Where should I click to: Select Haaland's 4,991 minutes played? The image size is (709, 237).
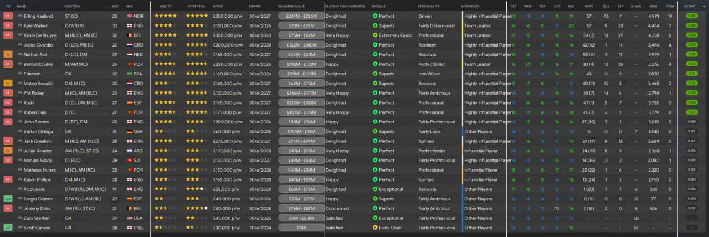pyautogui.click(x=654, y=16)
